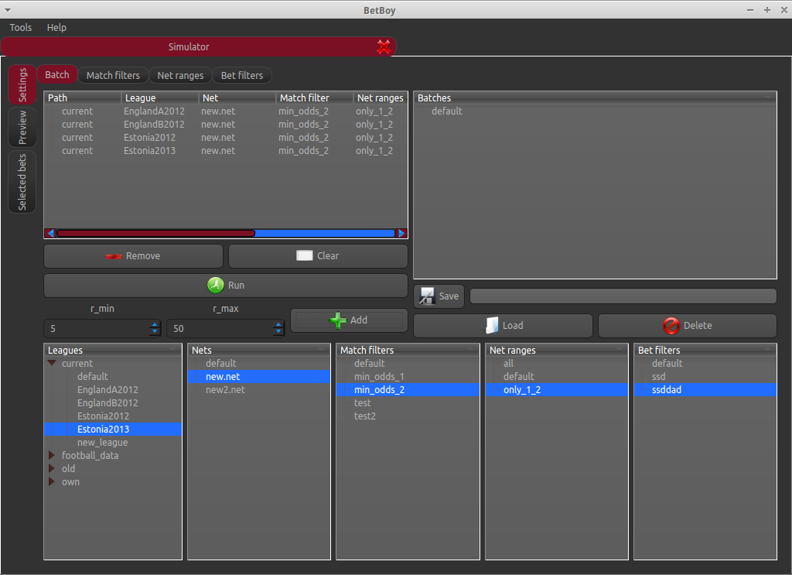Click the red X close icon on Simulator tab
This screenshot has height=575, width=792.
pyautogui.click(x=384, y=47)
